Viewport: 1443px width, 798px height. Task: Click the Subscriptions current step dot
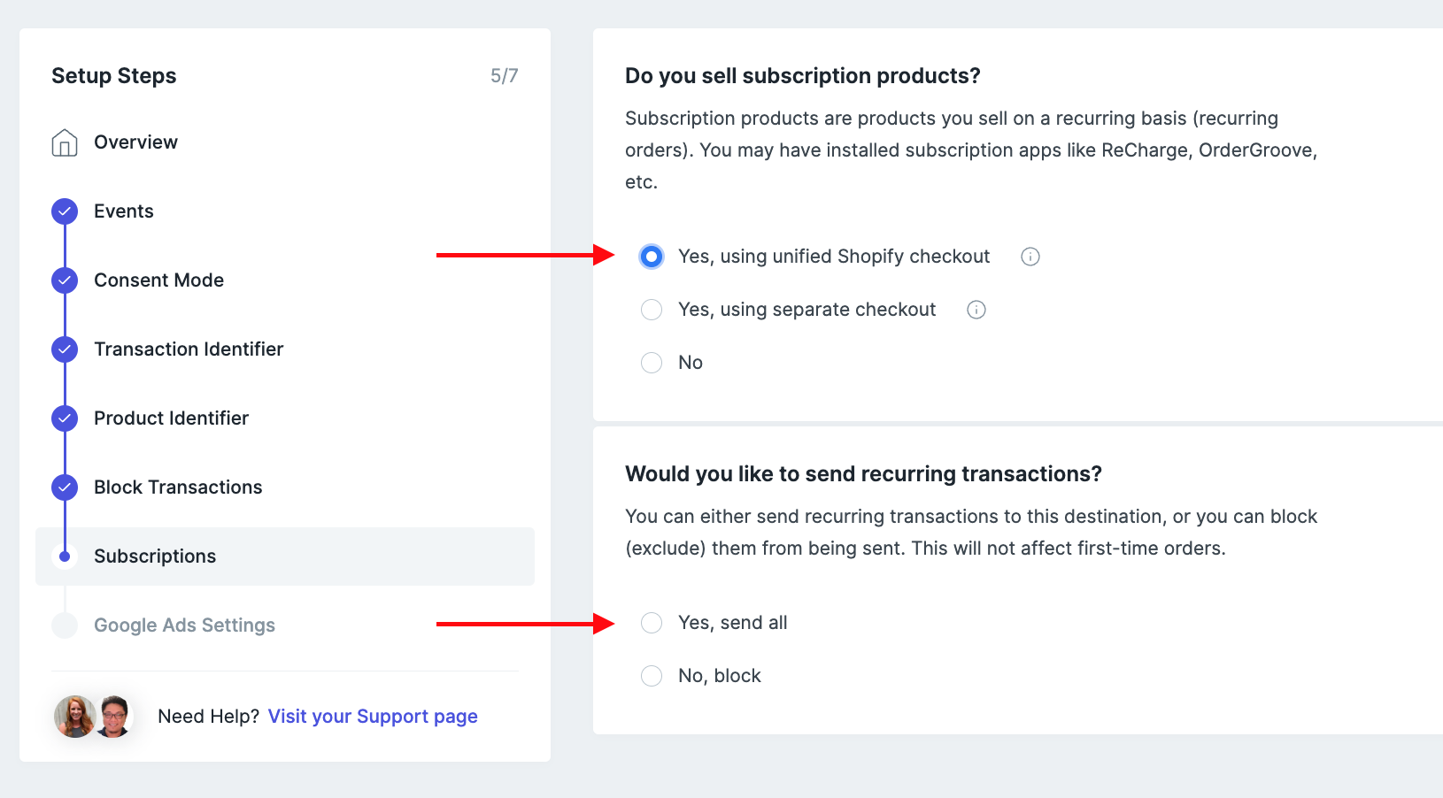65,556
